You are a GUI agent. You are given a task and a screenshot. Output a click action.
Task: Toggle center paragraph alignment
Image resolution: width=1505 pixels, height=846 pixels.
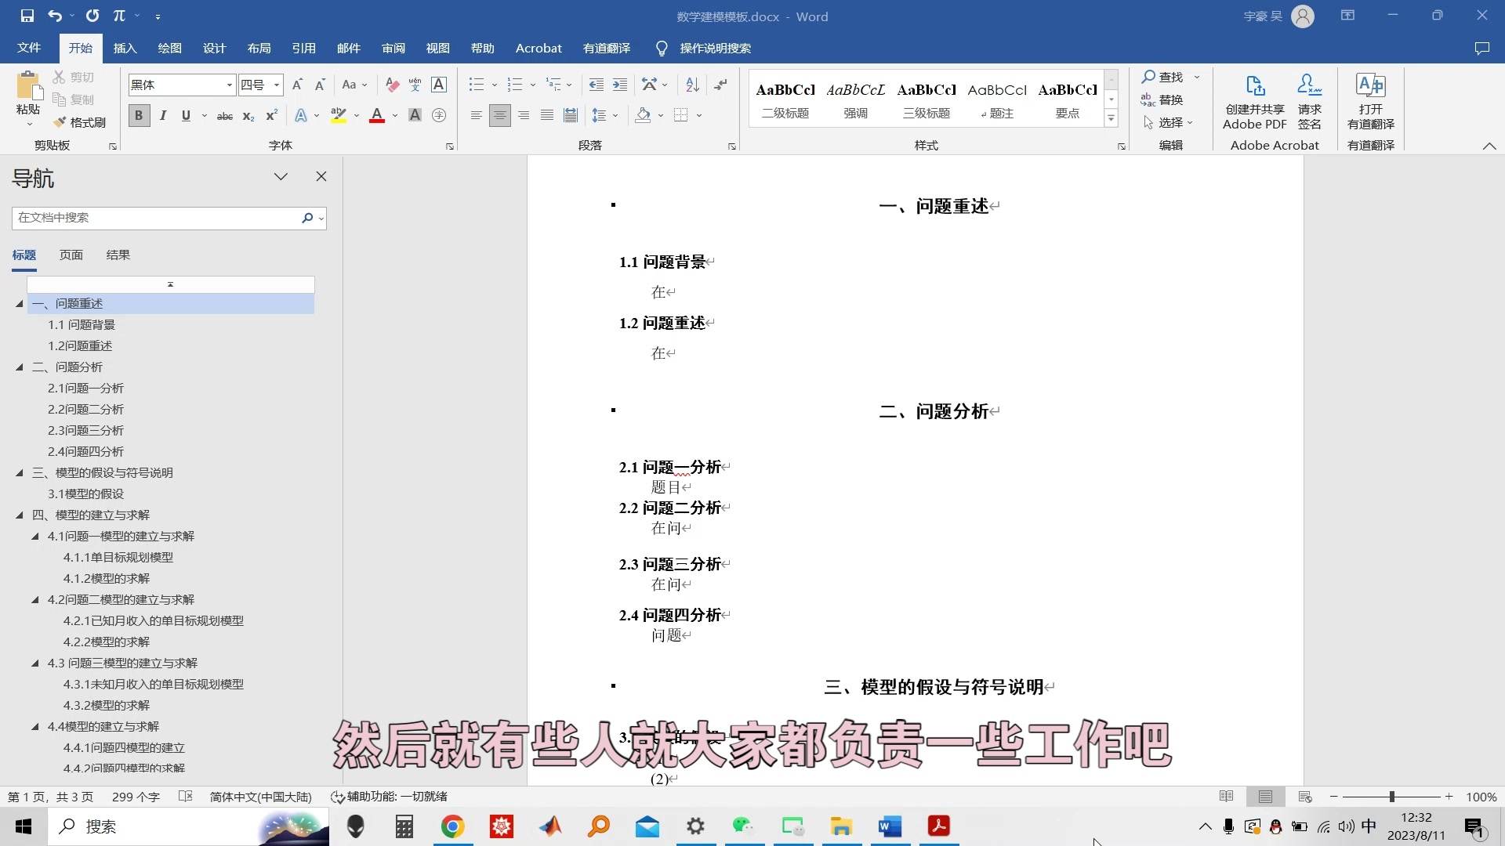[x=499, y=116]
